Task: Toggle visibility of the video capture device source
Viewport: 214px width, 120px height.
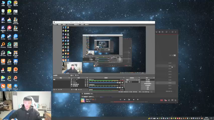Action: tap(86, 84)
